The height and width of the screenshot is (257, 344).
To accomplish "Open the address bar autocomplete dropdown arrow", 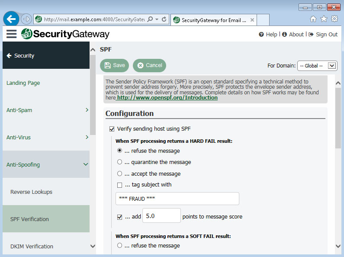I will point(157,19).
